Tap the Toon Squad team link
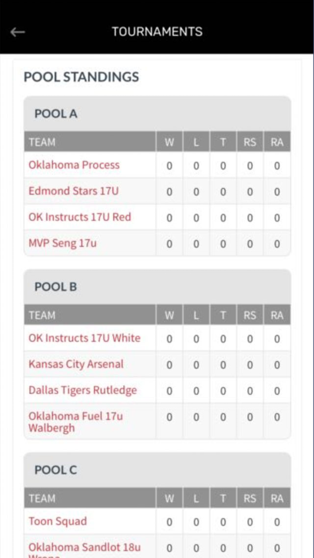Image resolution: width=314 pixels, height=558 pixels. pos(58,521)
